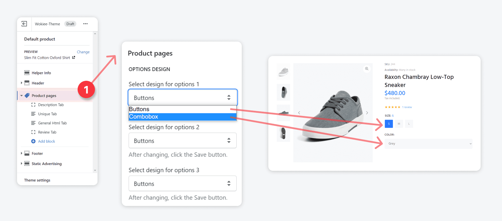Click the Change preview link
Viewport: 502px width, 221px height.
(83, 52)
